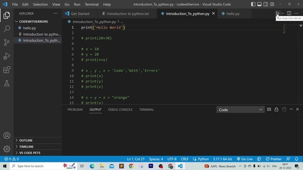Toggle the primary side bar layout icon

pyautogui.click(x=253, y=4)
